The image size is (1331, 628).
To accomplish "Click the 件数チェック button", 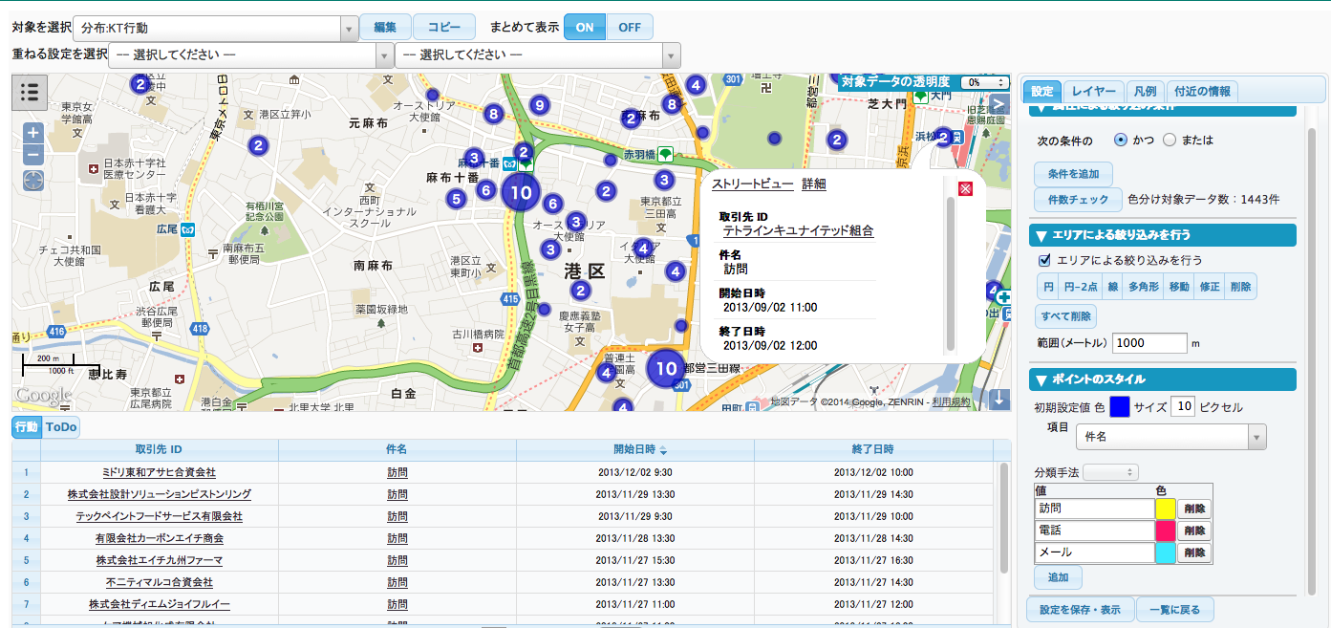I will click(1079, 200).
